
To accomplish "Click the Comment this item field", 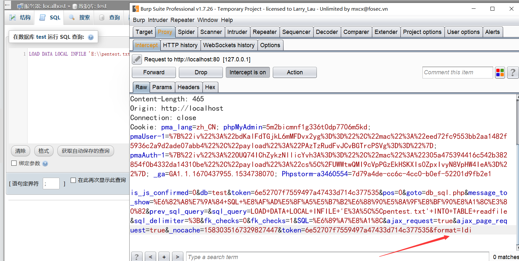I will [x=457, y=72].
